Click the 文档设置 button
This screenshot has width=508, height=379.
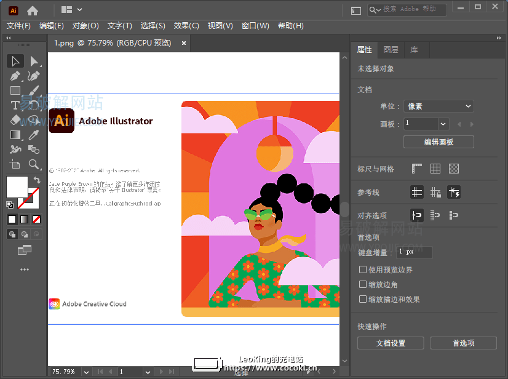click(391, 343)
